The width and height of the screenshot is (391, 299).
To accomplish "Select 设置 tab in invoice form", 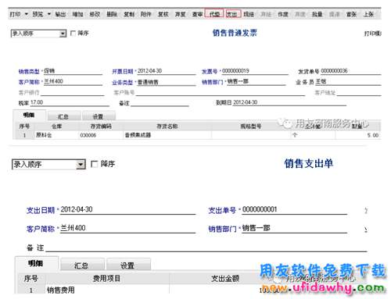I will pyautogui.click(x=99, y=116).
